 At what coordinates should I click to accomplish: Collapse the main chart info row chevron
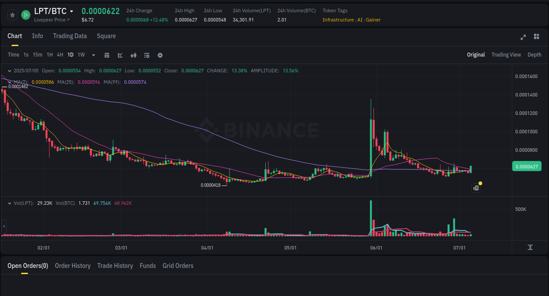(9, 71)
